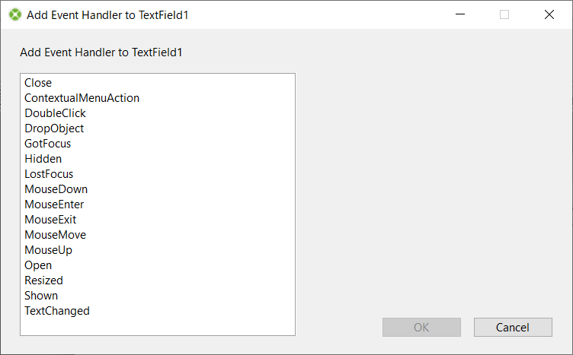Pick the DropObject event handler
The height and width of the screenshot is (355, 573).
tap(54, 128)
